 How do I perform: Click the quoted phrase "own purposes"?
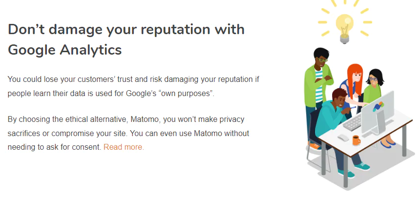pyautogui.click(x=187, y=93)
